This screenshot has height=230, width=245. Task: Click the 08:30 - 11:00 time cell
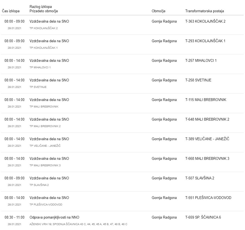point(14,217)
